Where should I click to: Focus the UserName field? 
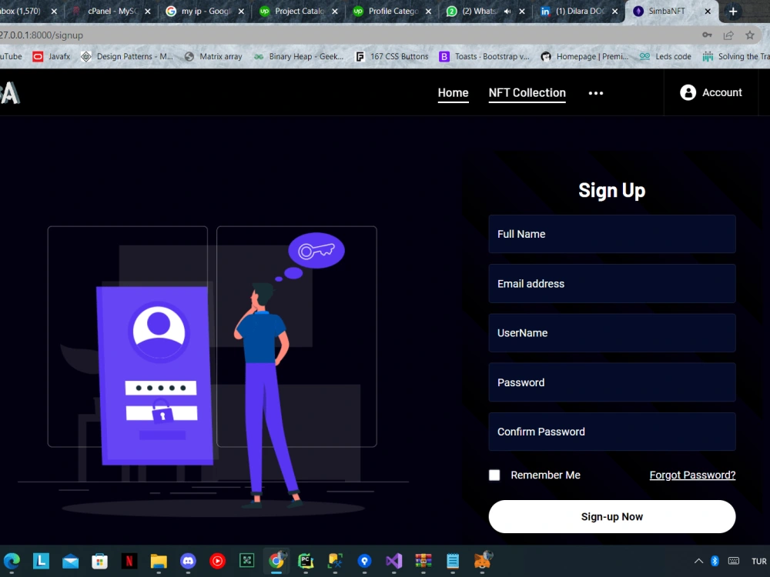(x=612, y=332)
